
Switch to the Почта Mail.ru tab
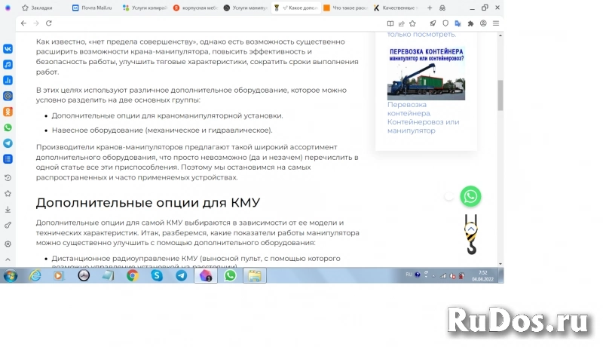(x=92, y=8)
